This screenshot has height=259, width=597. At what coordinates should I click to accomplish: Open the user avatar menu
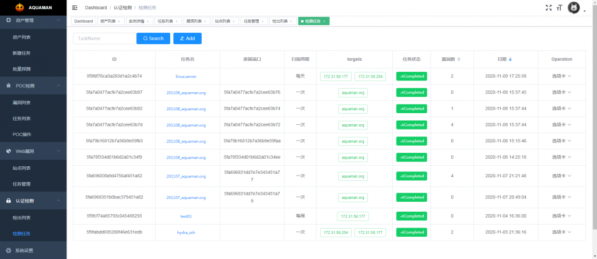574,8
